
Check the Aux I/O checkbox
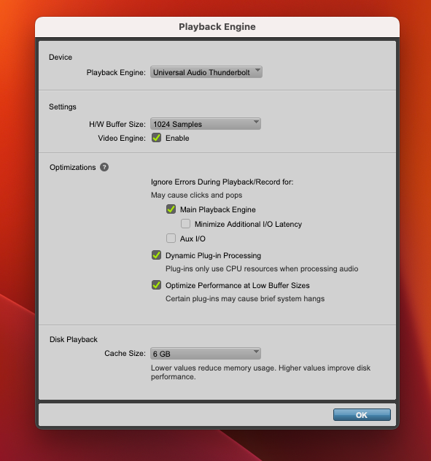(171, 238)
